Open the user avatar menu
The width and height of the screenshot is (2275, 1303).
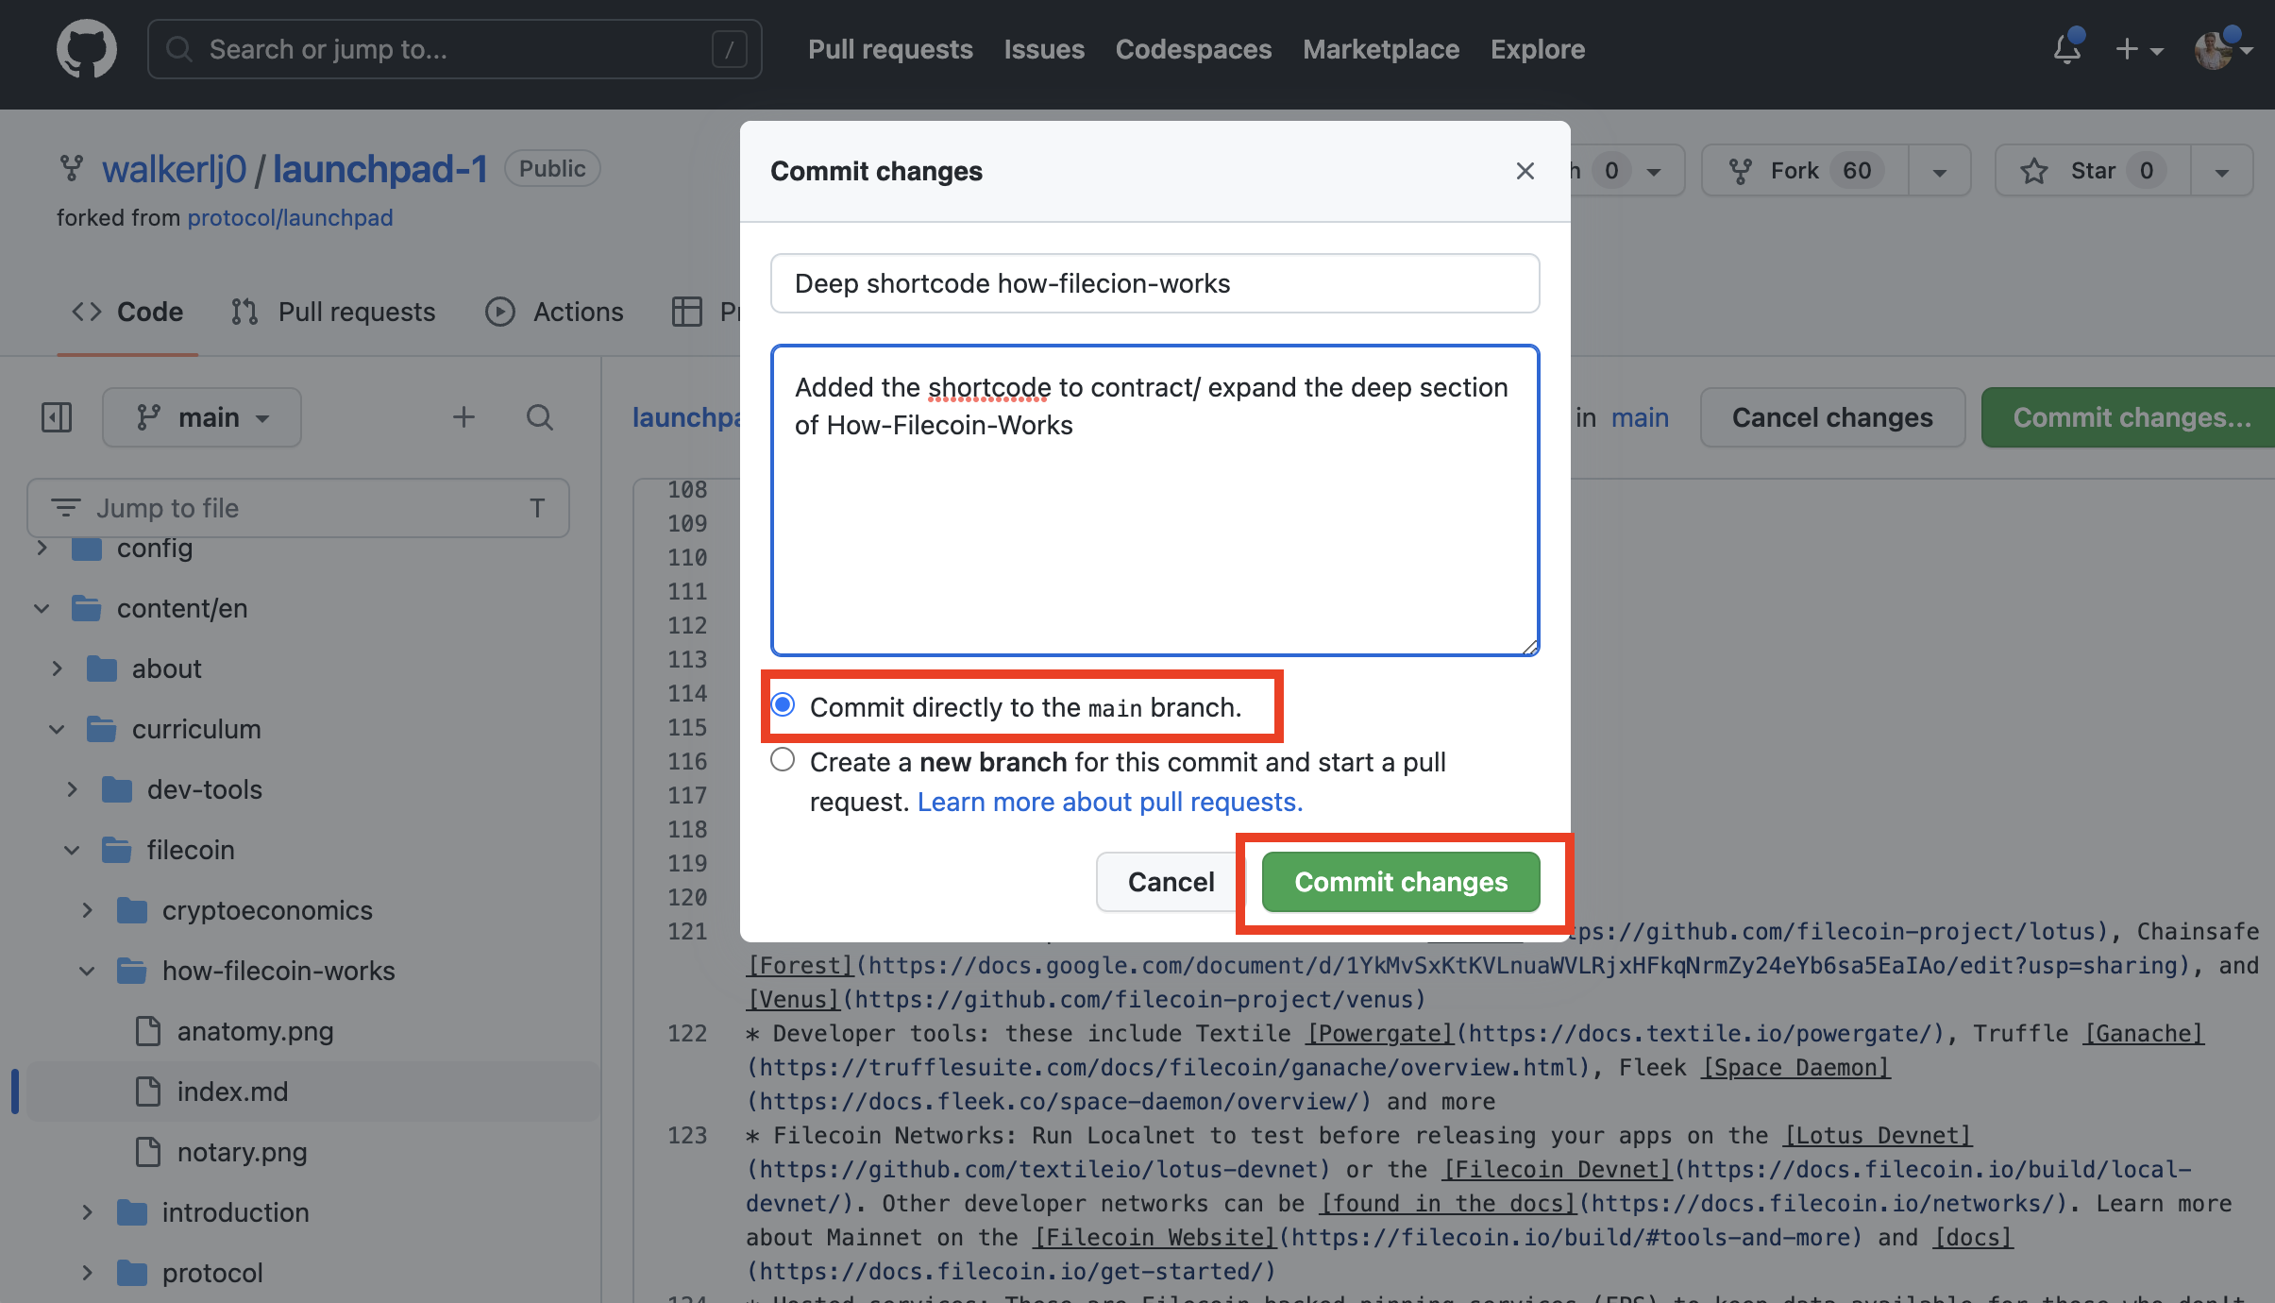tap(2222, 49)
